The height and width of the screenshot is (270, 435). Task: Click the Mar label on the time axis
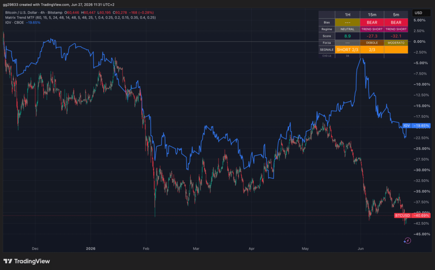[x=196, y=248]
